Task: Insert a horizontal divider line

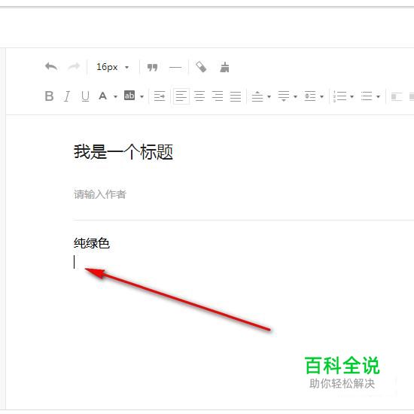Action: 175,68
